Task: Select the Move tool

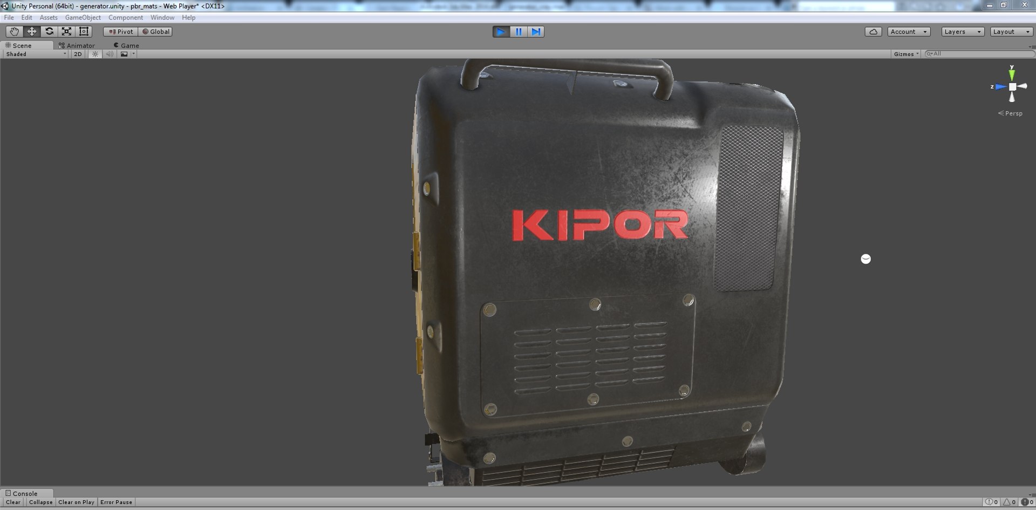Action: (x=32, y=31)
